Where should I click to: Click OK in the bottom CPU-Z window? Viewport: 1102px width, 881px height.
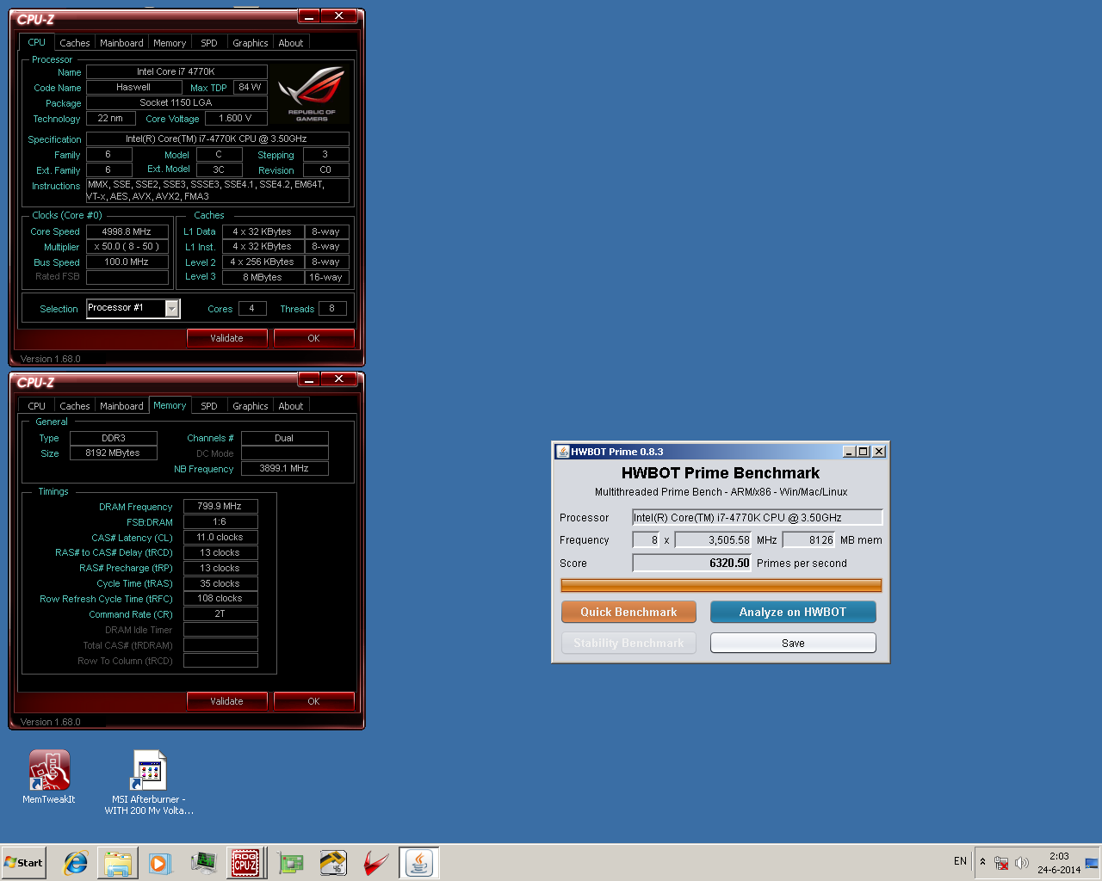(314, 701)
